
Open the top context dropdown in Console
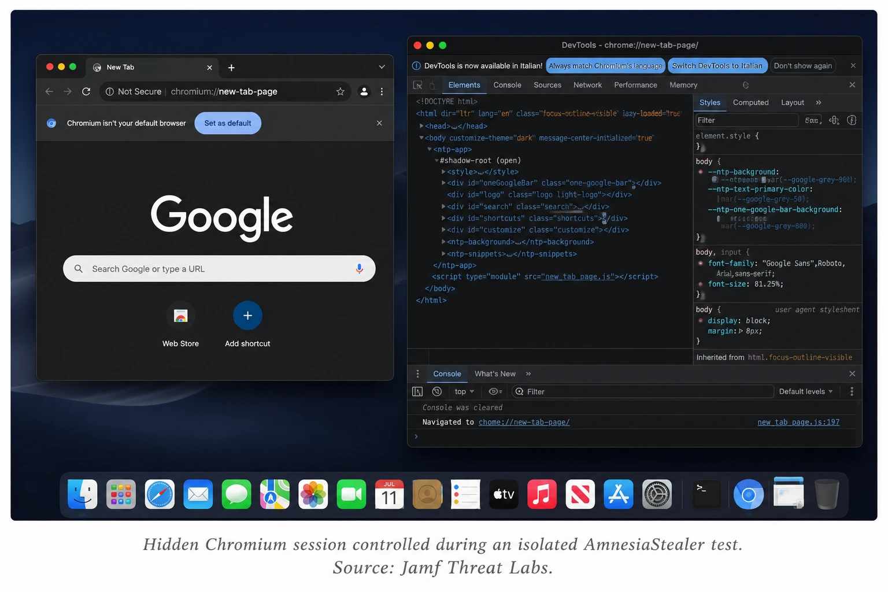464,391
